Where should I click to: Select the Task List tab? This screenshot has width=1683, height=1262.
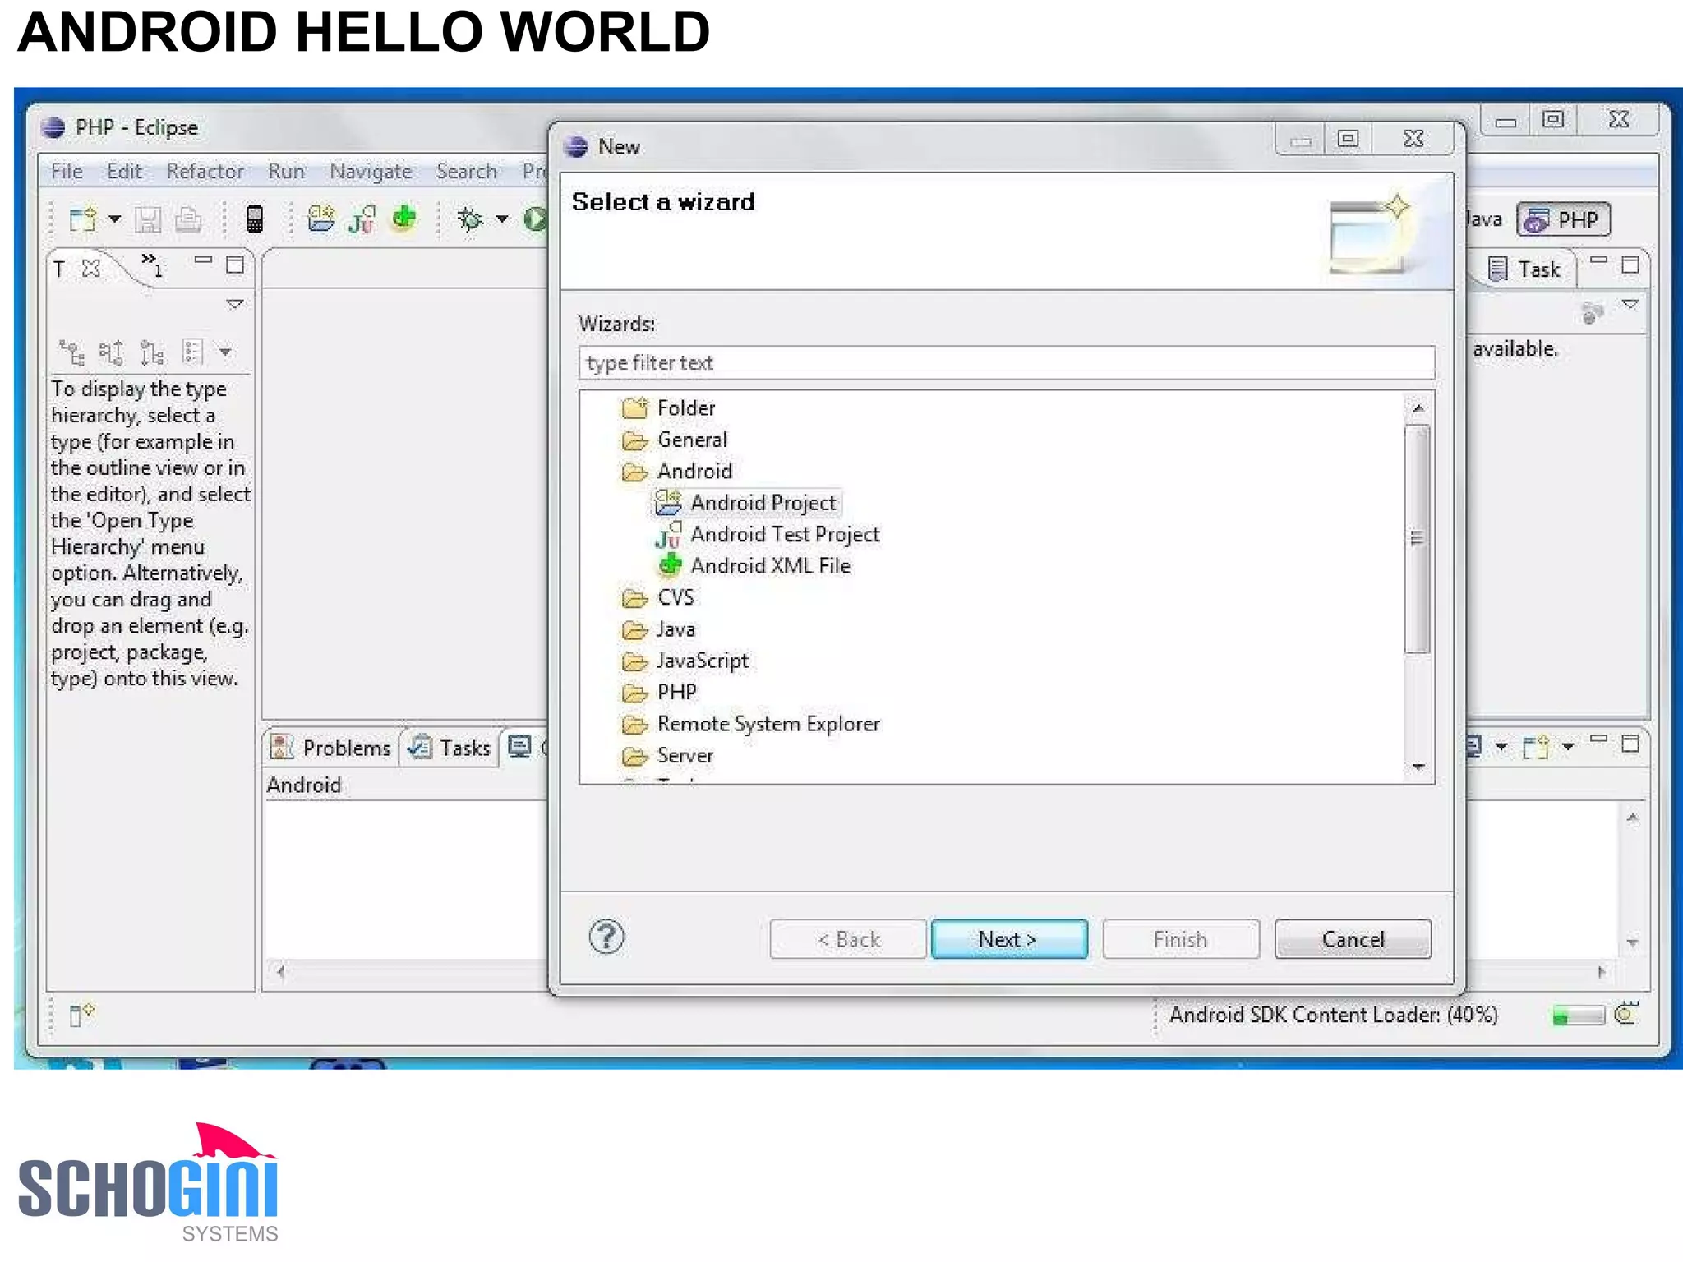pos(1524,269)
